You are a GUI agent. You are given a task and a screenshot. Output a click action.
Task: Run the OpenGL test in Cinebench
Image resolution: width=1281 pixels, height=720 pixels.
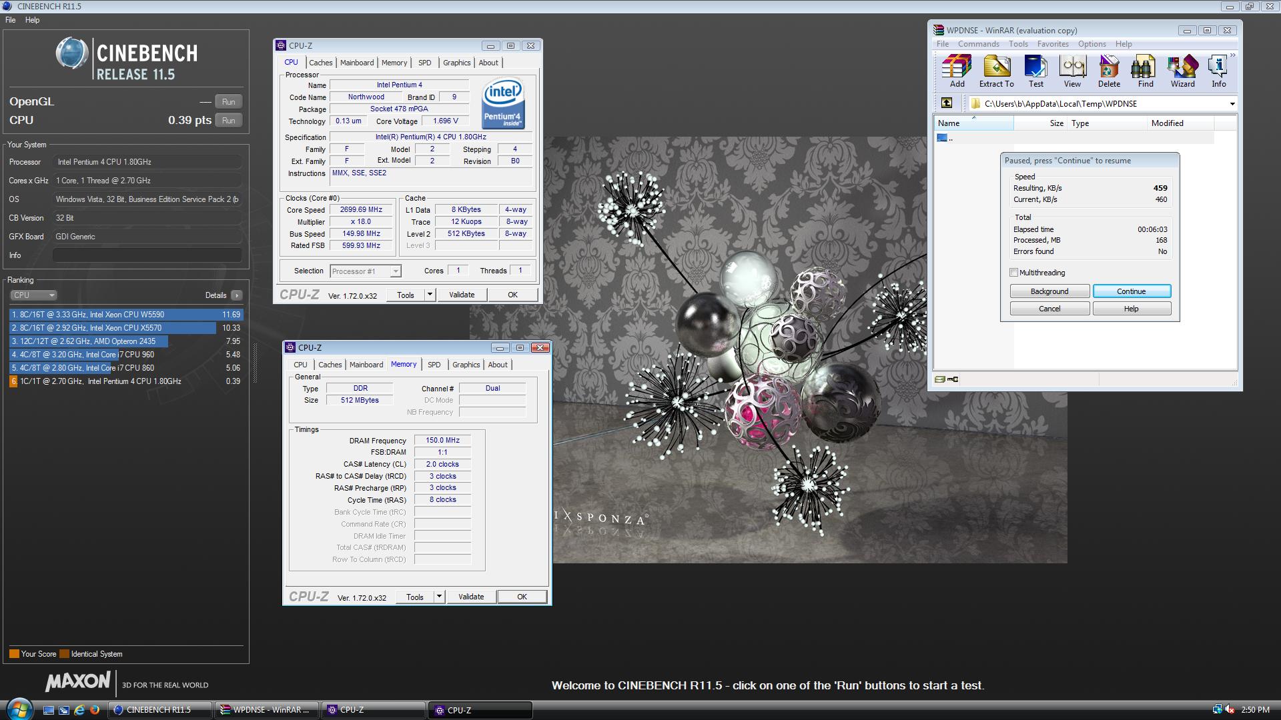228,102
